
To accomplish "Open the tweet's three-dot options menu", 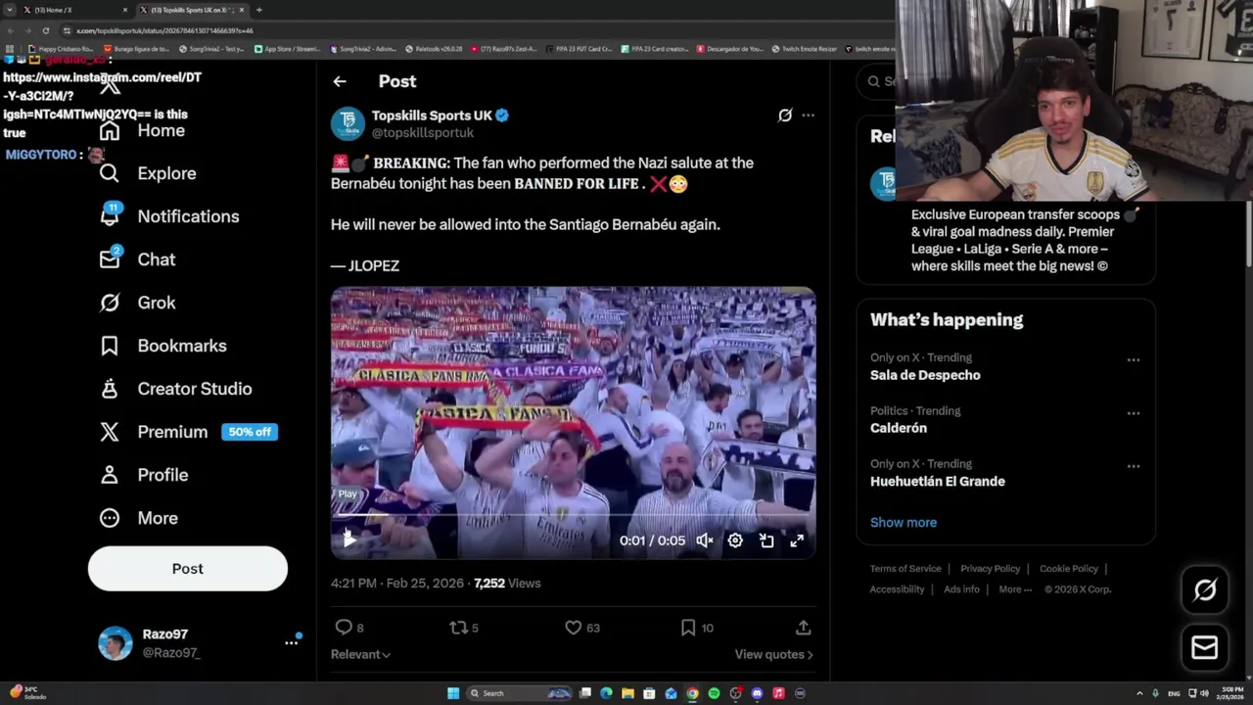I will point(808,116).
